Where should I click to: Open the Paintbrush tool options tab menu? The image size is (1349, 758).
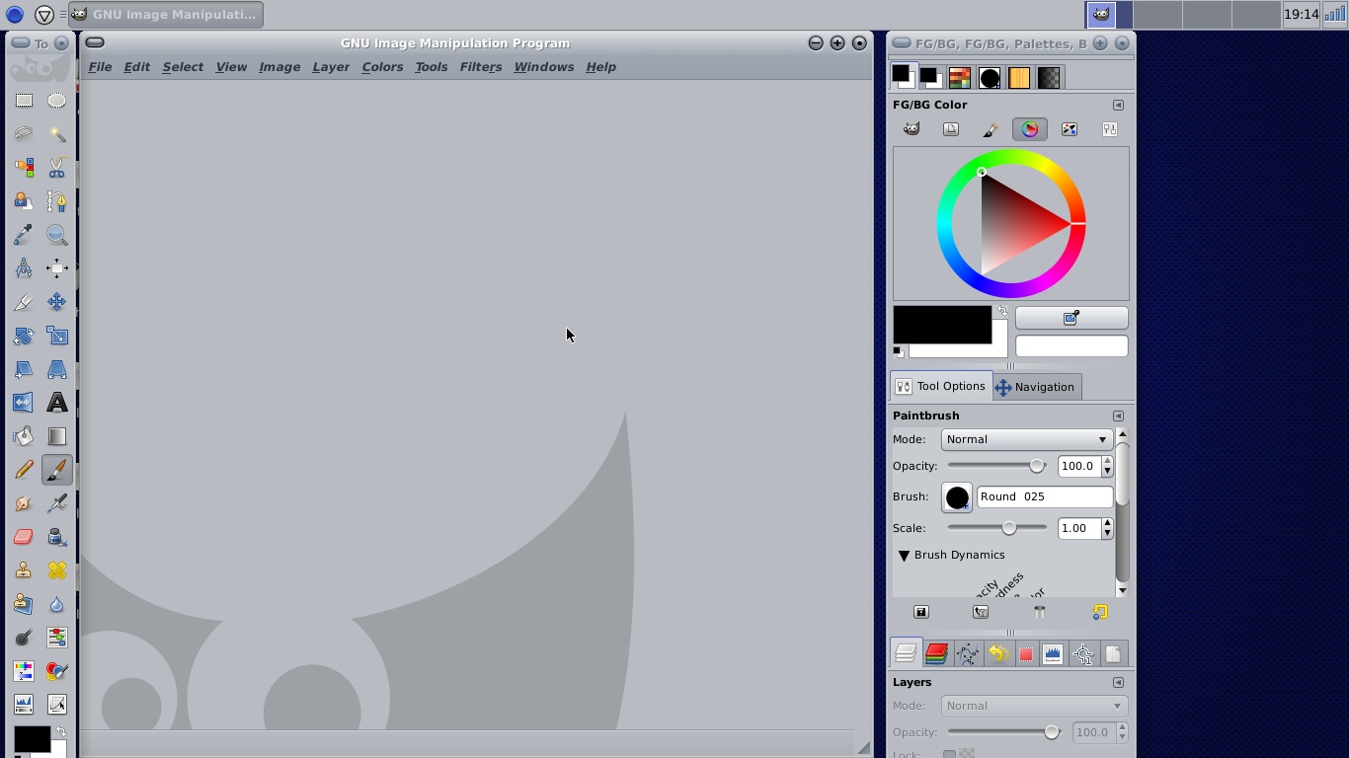1118,416
